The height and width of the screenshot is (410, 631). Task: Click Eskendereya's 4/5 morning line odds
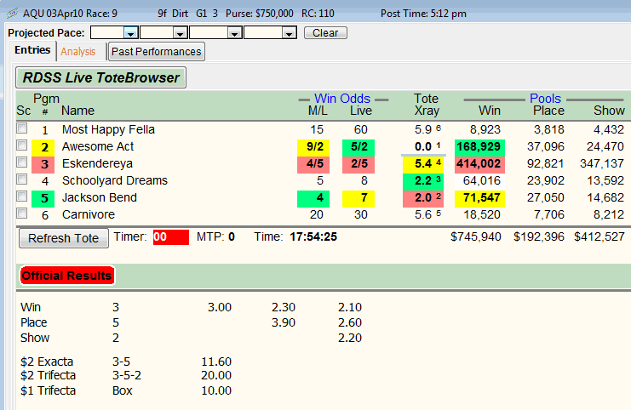313,164
